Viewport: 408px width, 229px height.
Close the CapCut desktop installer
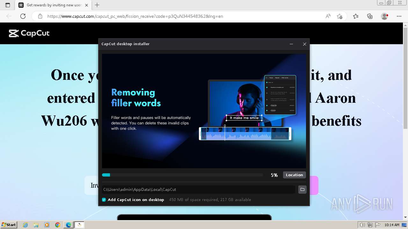(304, 44)
